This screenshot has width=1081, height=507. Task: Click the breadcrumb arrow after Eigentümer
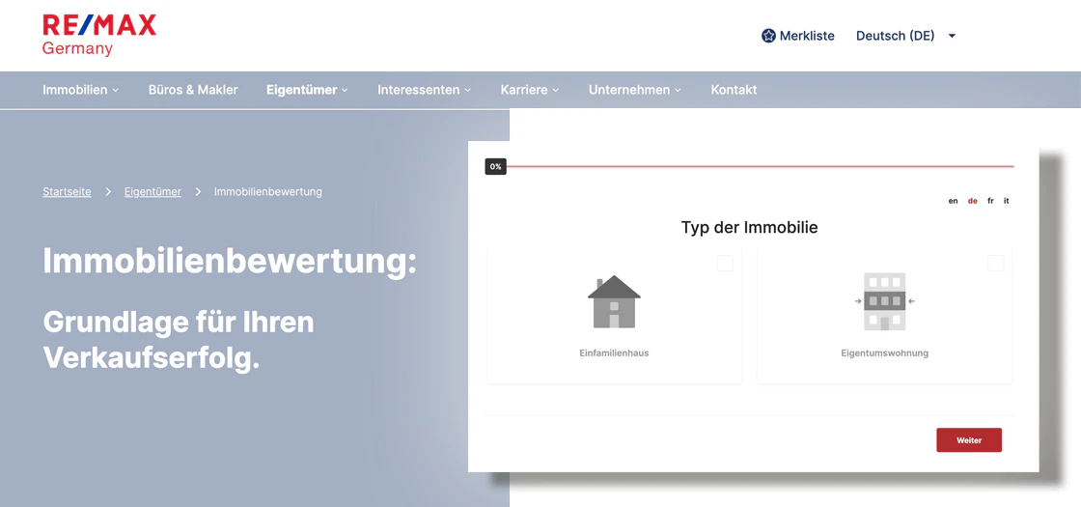[198, 192]
